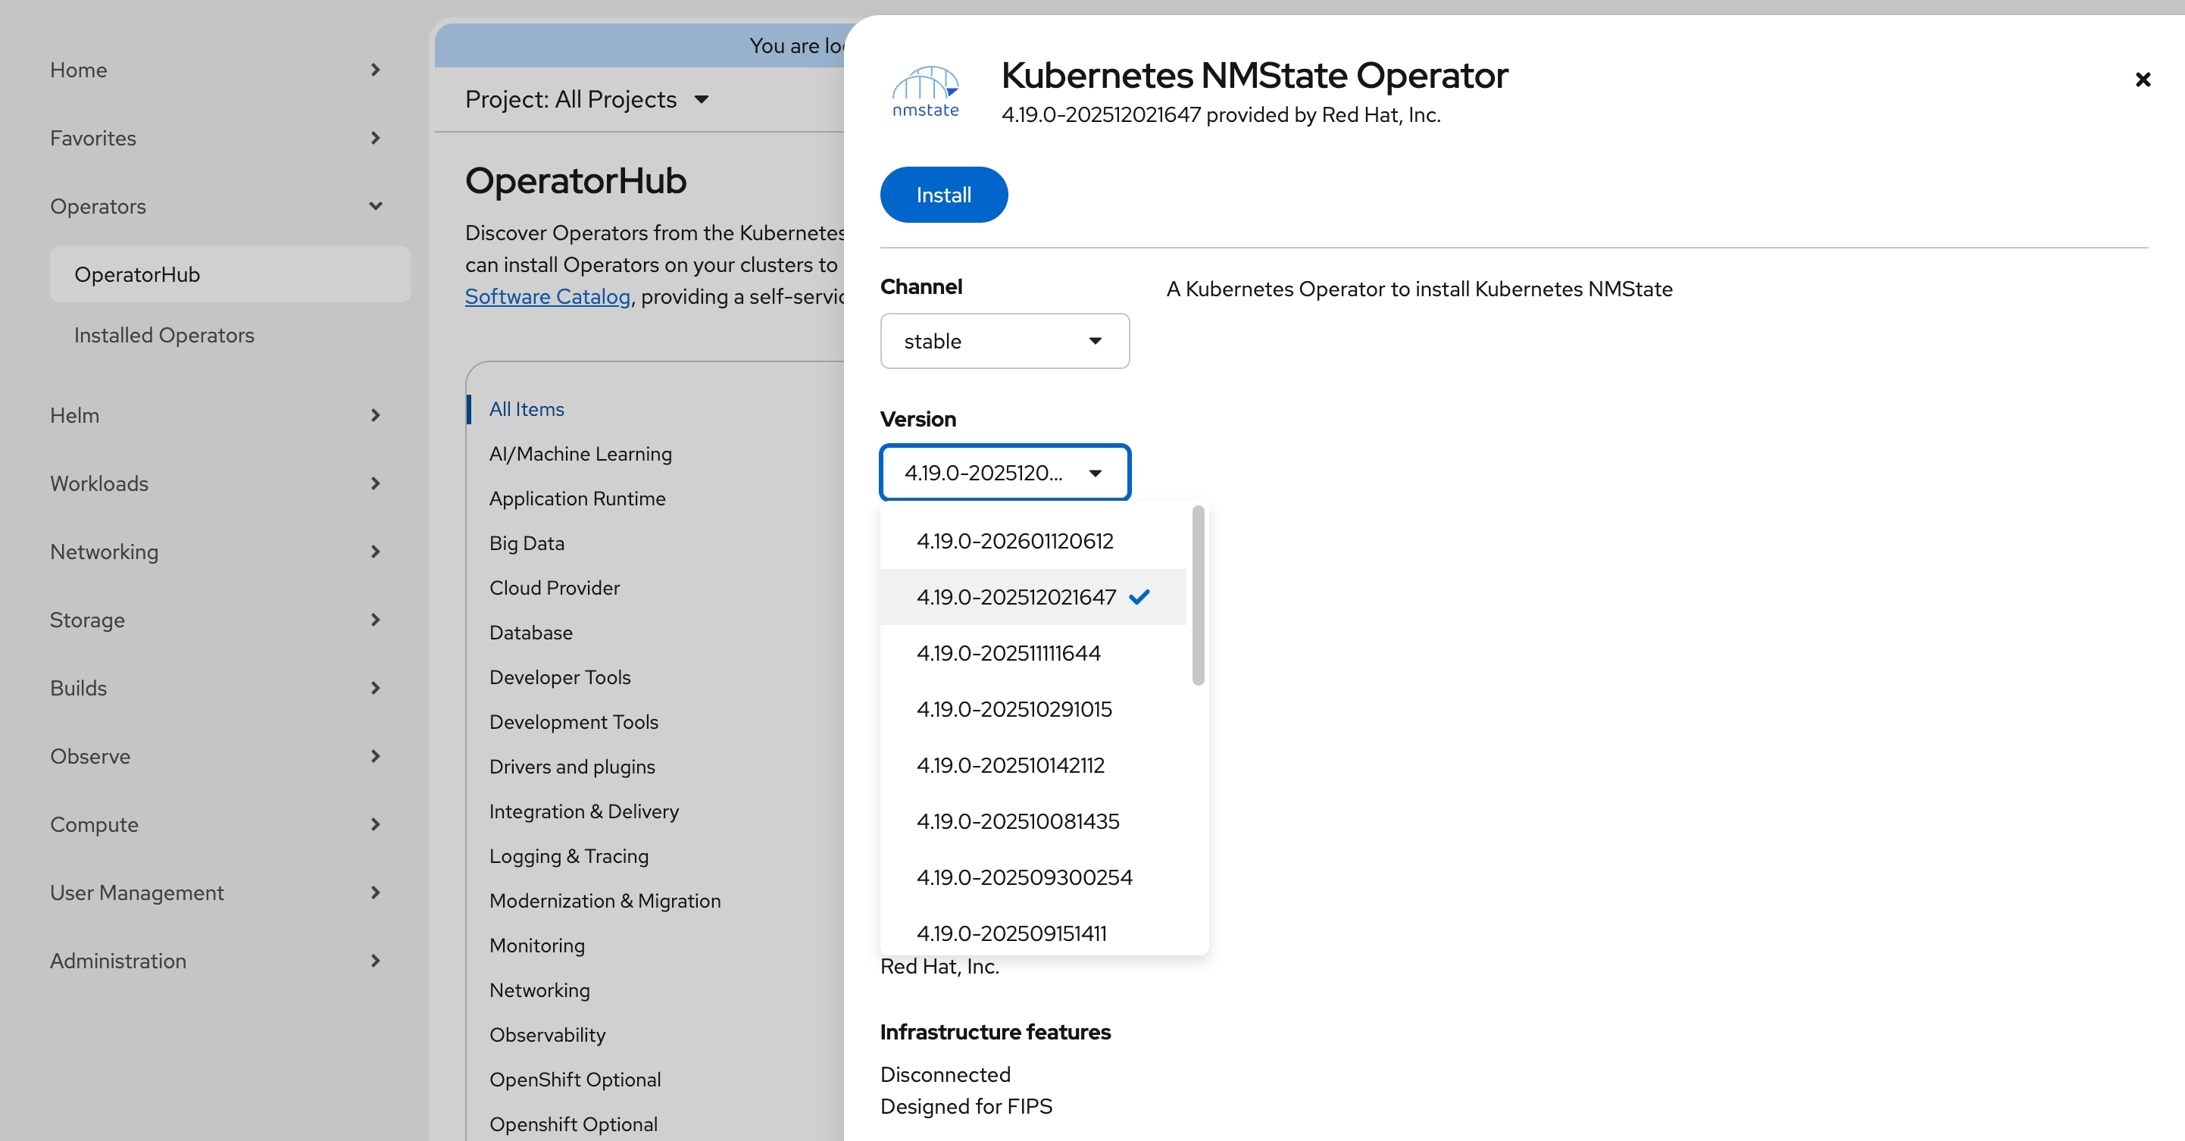Screen dimensions: 2185x1141
Task: Filter by OpenShift Optional category
Action: [575, 1080]
